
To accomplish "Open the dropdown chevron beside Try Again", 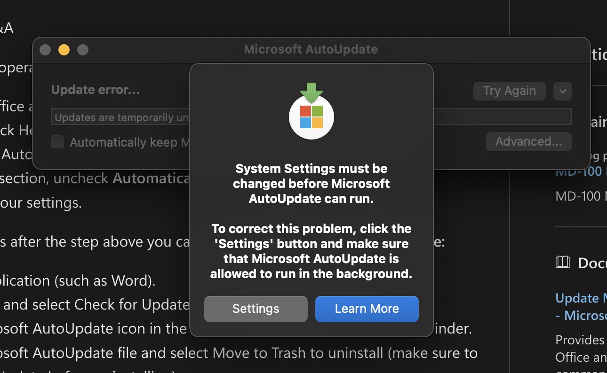I will 562,91.
